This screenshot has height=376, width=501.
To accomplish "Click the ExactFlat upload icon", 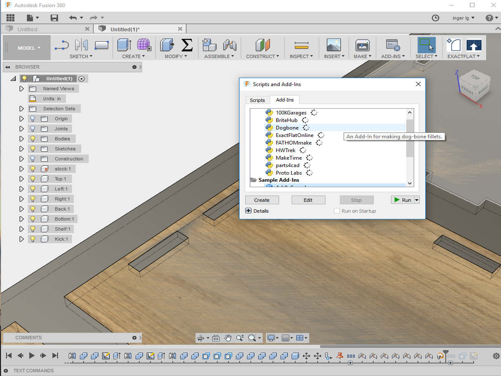I will click(474, 45).
